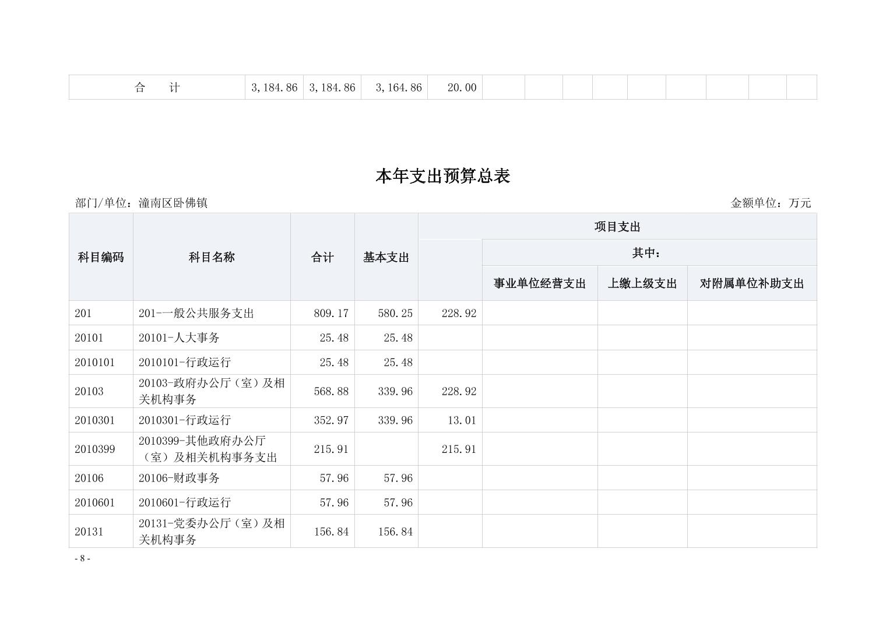Click the 上缴上级支出 header

[642, 283]
